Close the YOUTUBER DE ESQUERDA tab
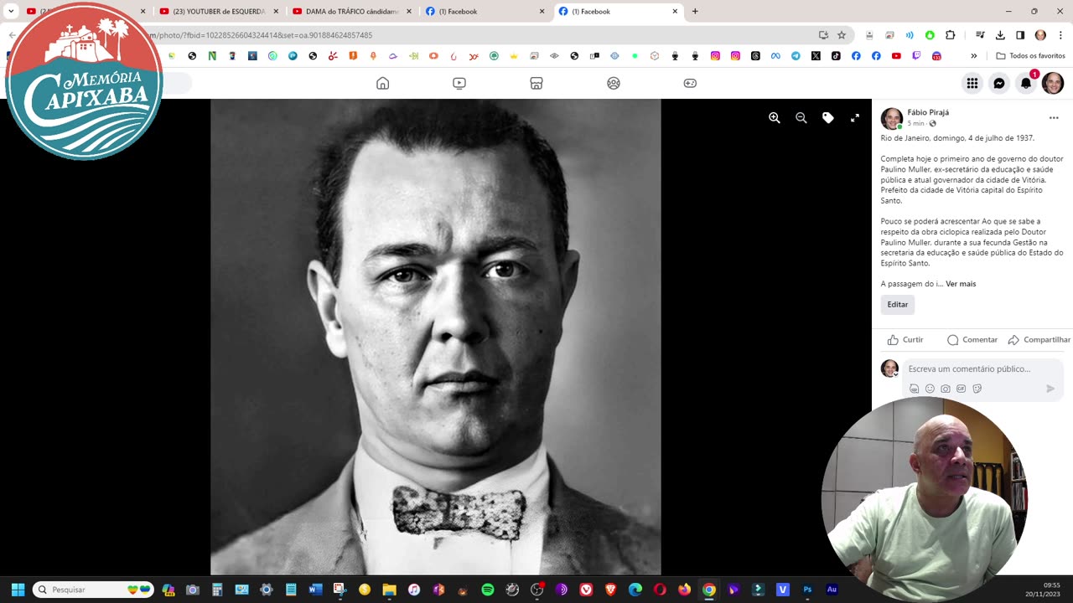 pos(276,12)
